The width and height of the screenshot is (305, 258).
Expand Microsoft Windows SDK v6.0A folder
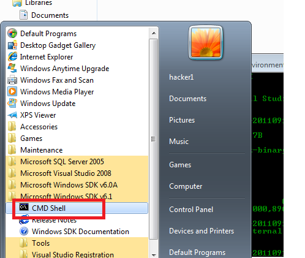77,185
